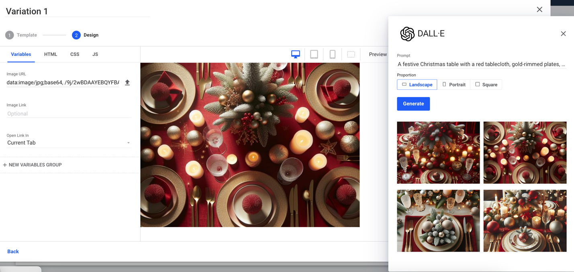
Task: Click the Generate button
Action: pyautogui.click(x=413, y=104)
